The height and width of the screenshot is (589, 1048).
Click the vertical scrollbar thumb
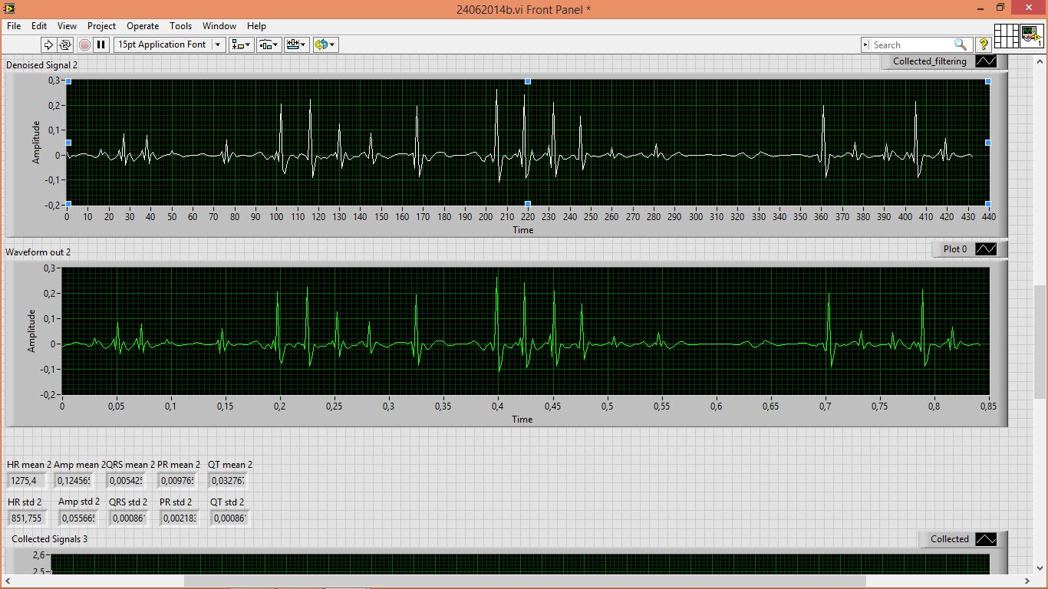(x=1040, y=342)
